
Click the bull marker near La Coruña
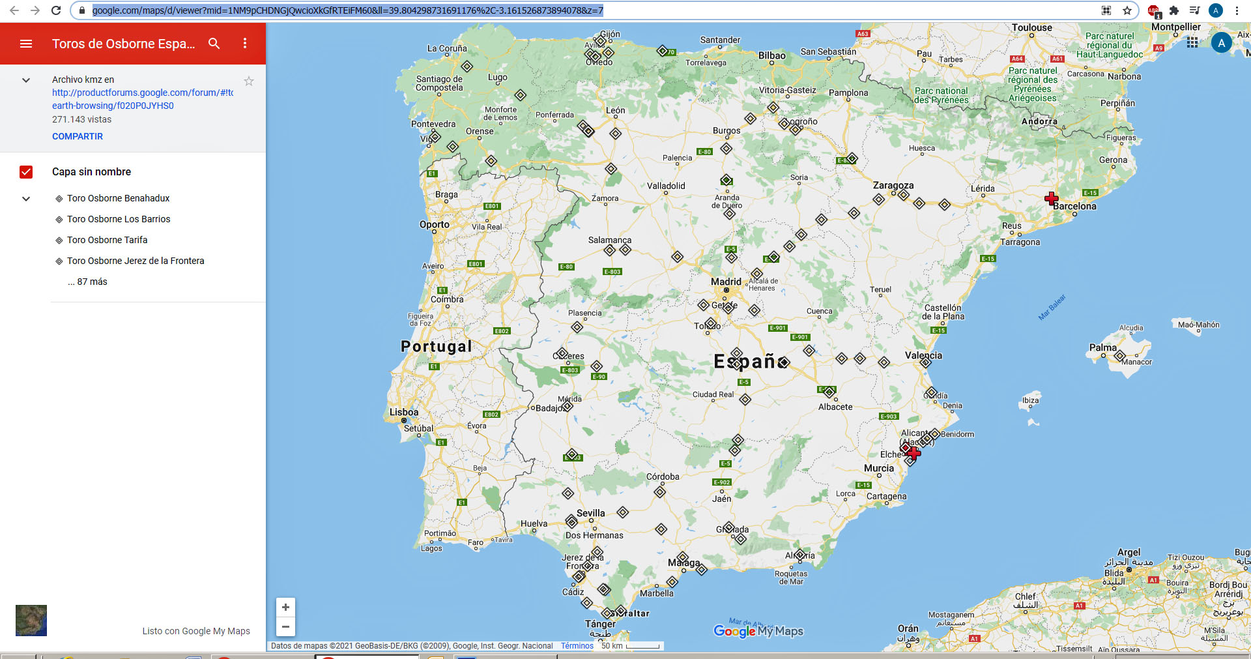coord(467,66)
